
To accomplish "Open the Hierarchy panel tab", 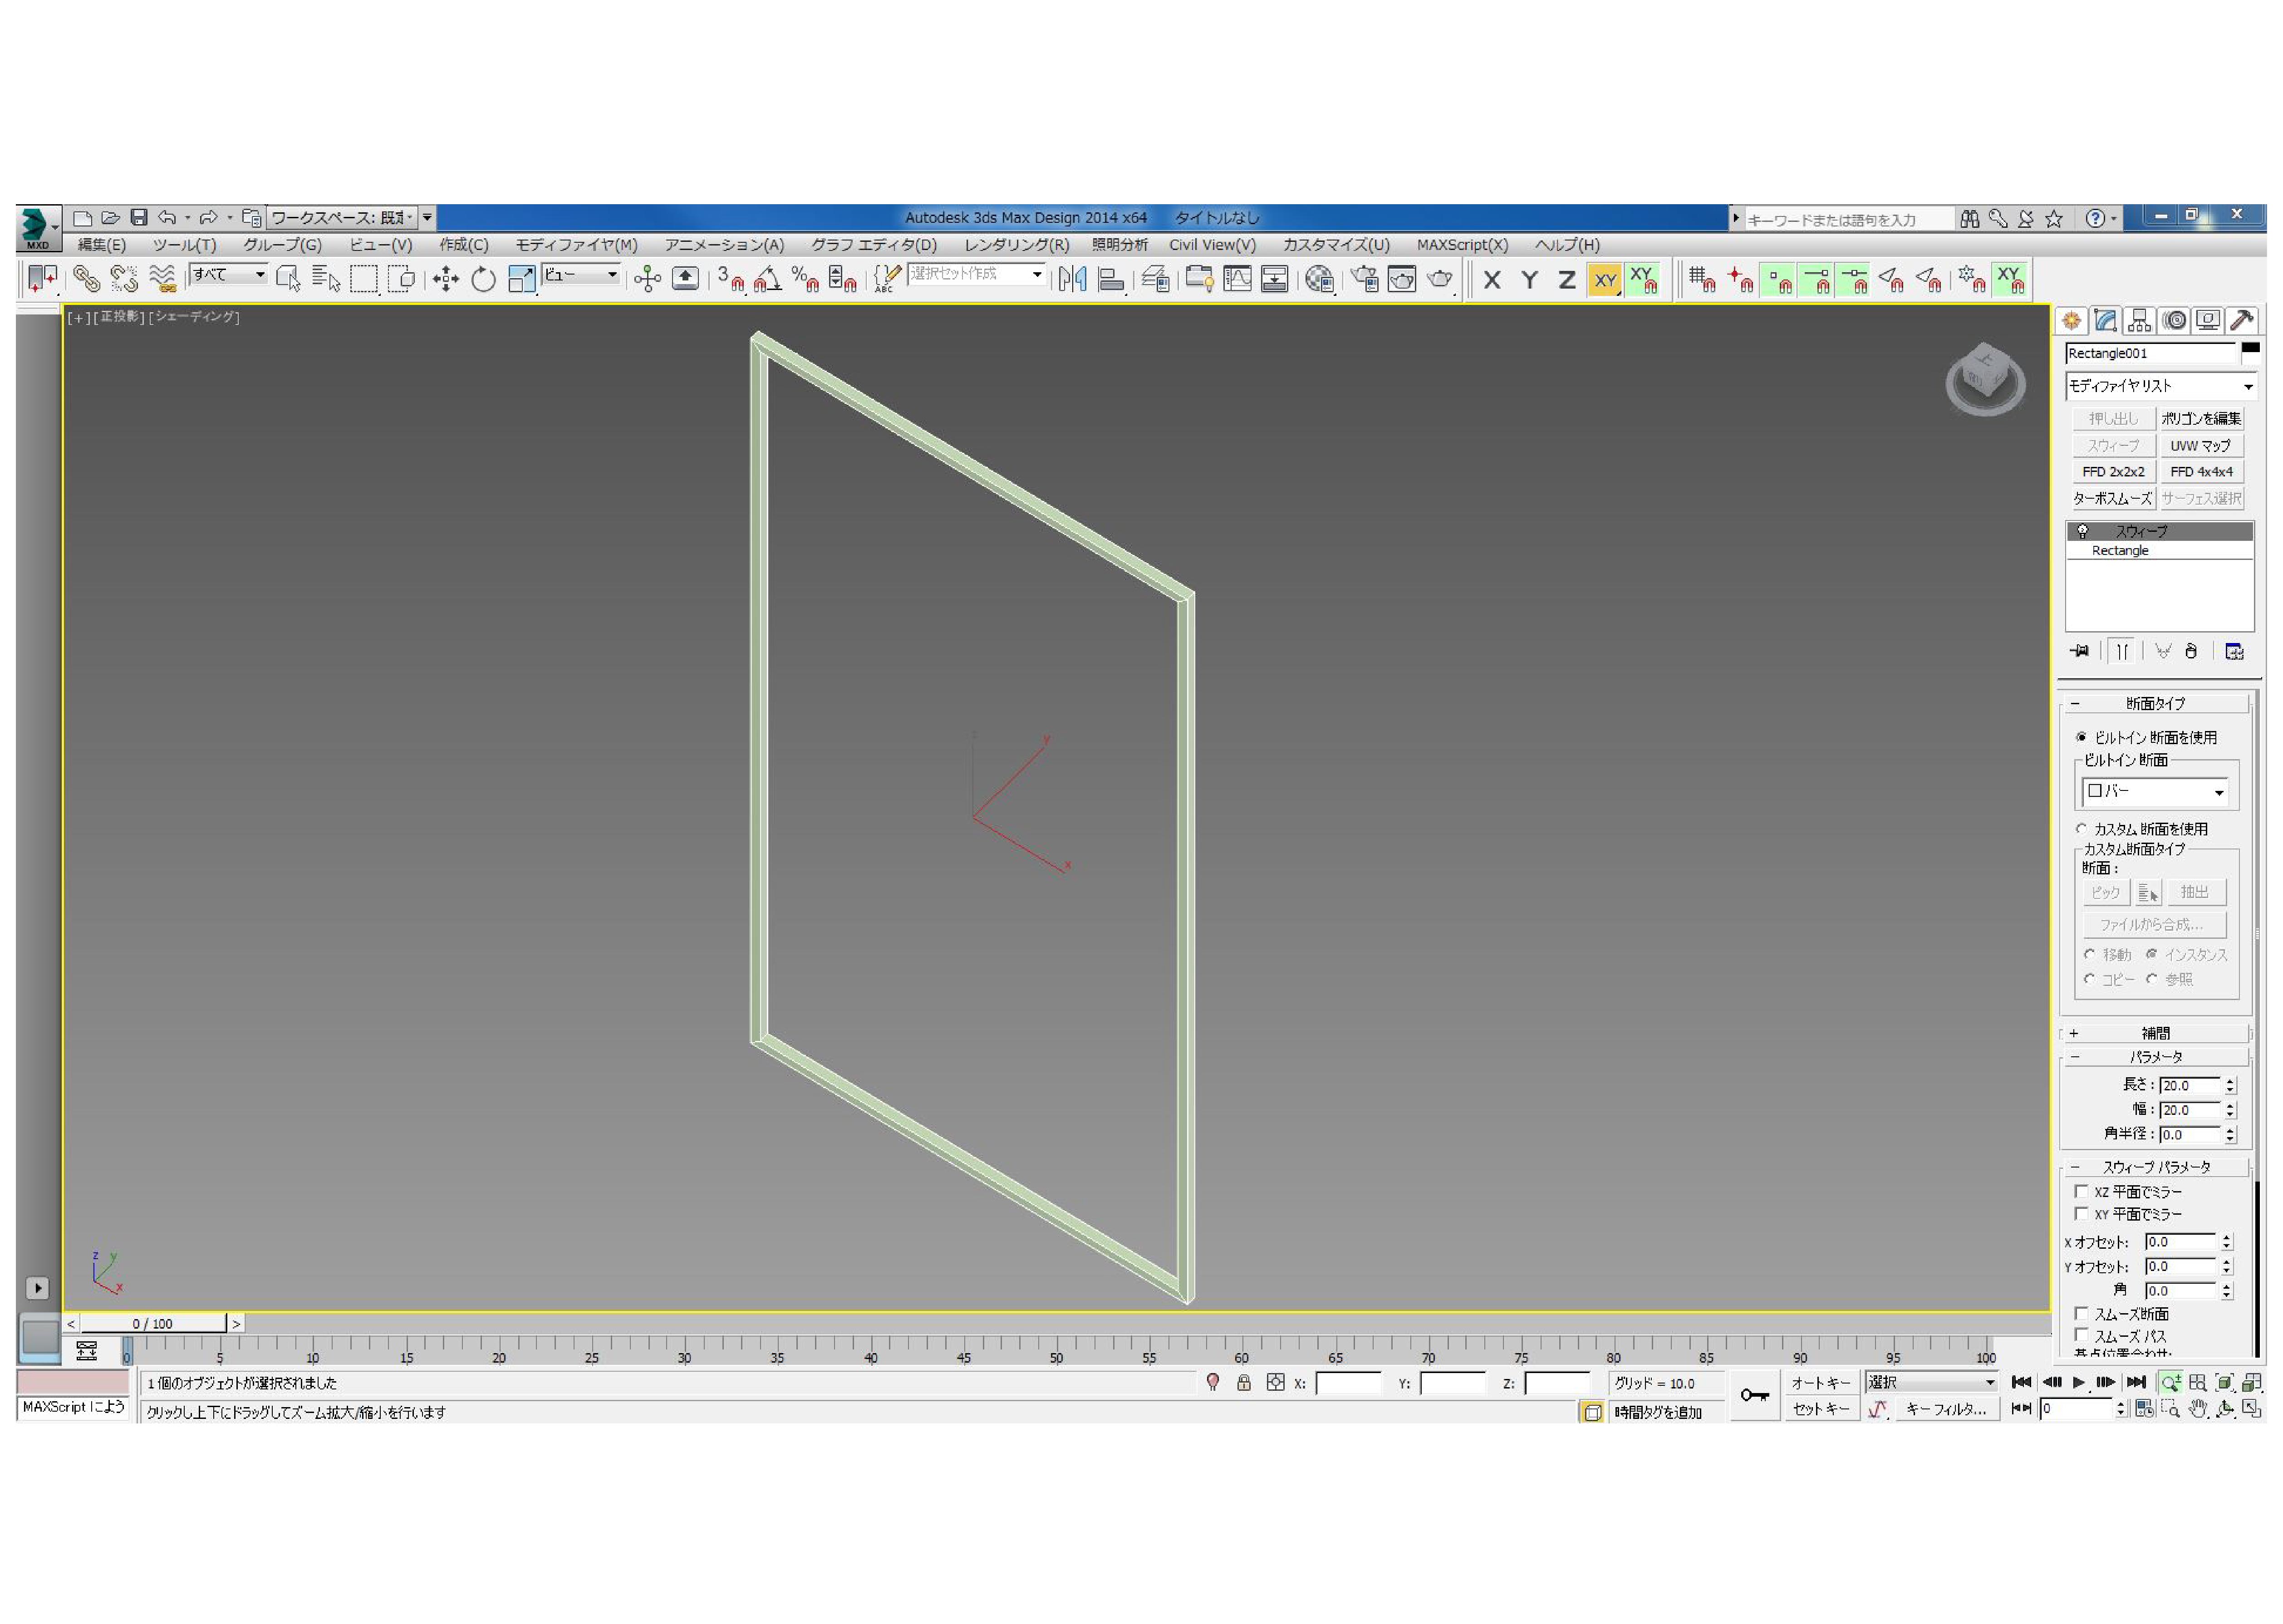I will coord(2139,320).
